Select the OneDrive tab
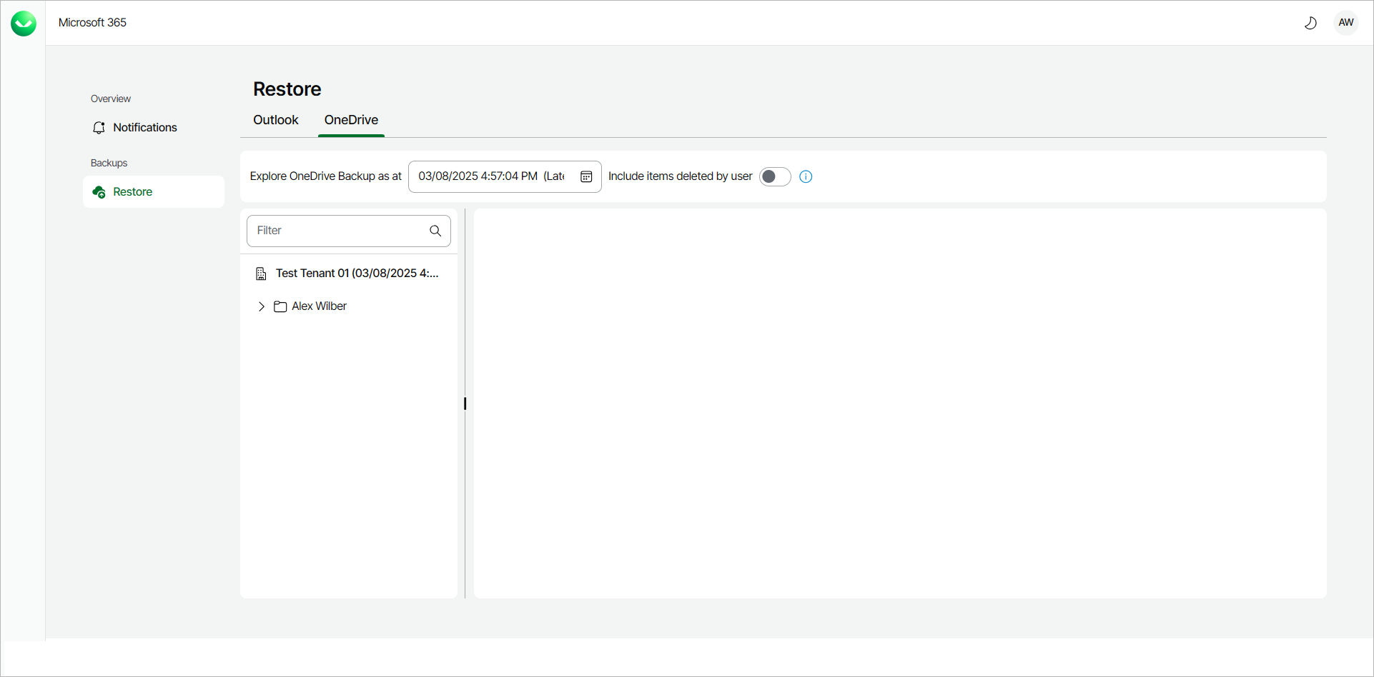Viewport: 1374px width, 677px height. [x=350, y=120]
